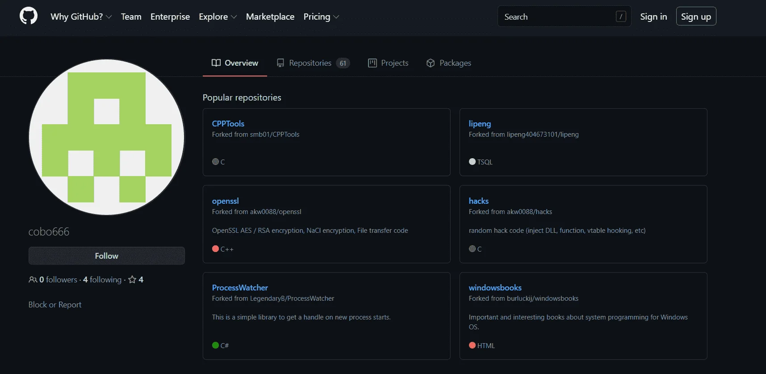Click the C# language dot on ProcessWatcher

coord(215,345)
